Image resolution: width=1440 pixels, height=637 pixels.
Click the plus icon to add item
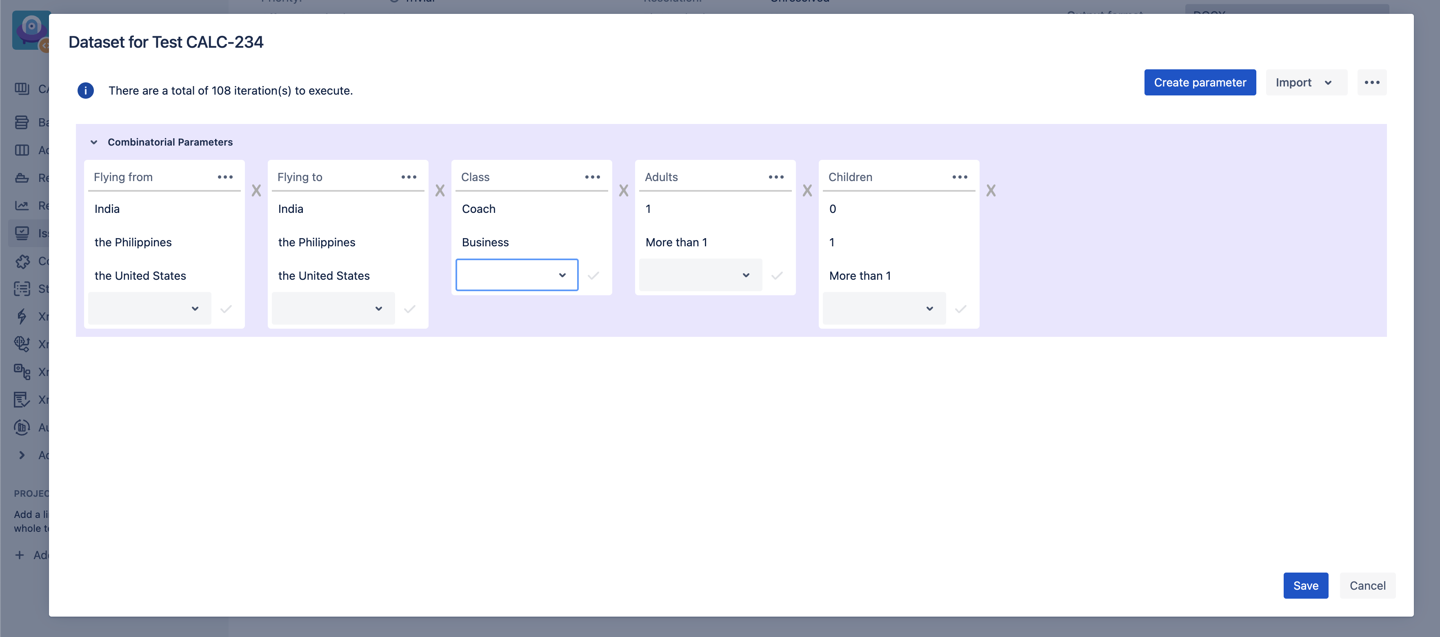click(20, 555)
